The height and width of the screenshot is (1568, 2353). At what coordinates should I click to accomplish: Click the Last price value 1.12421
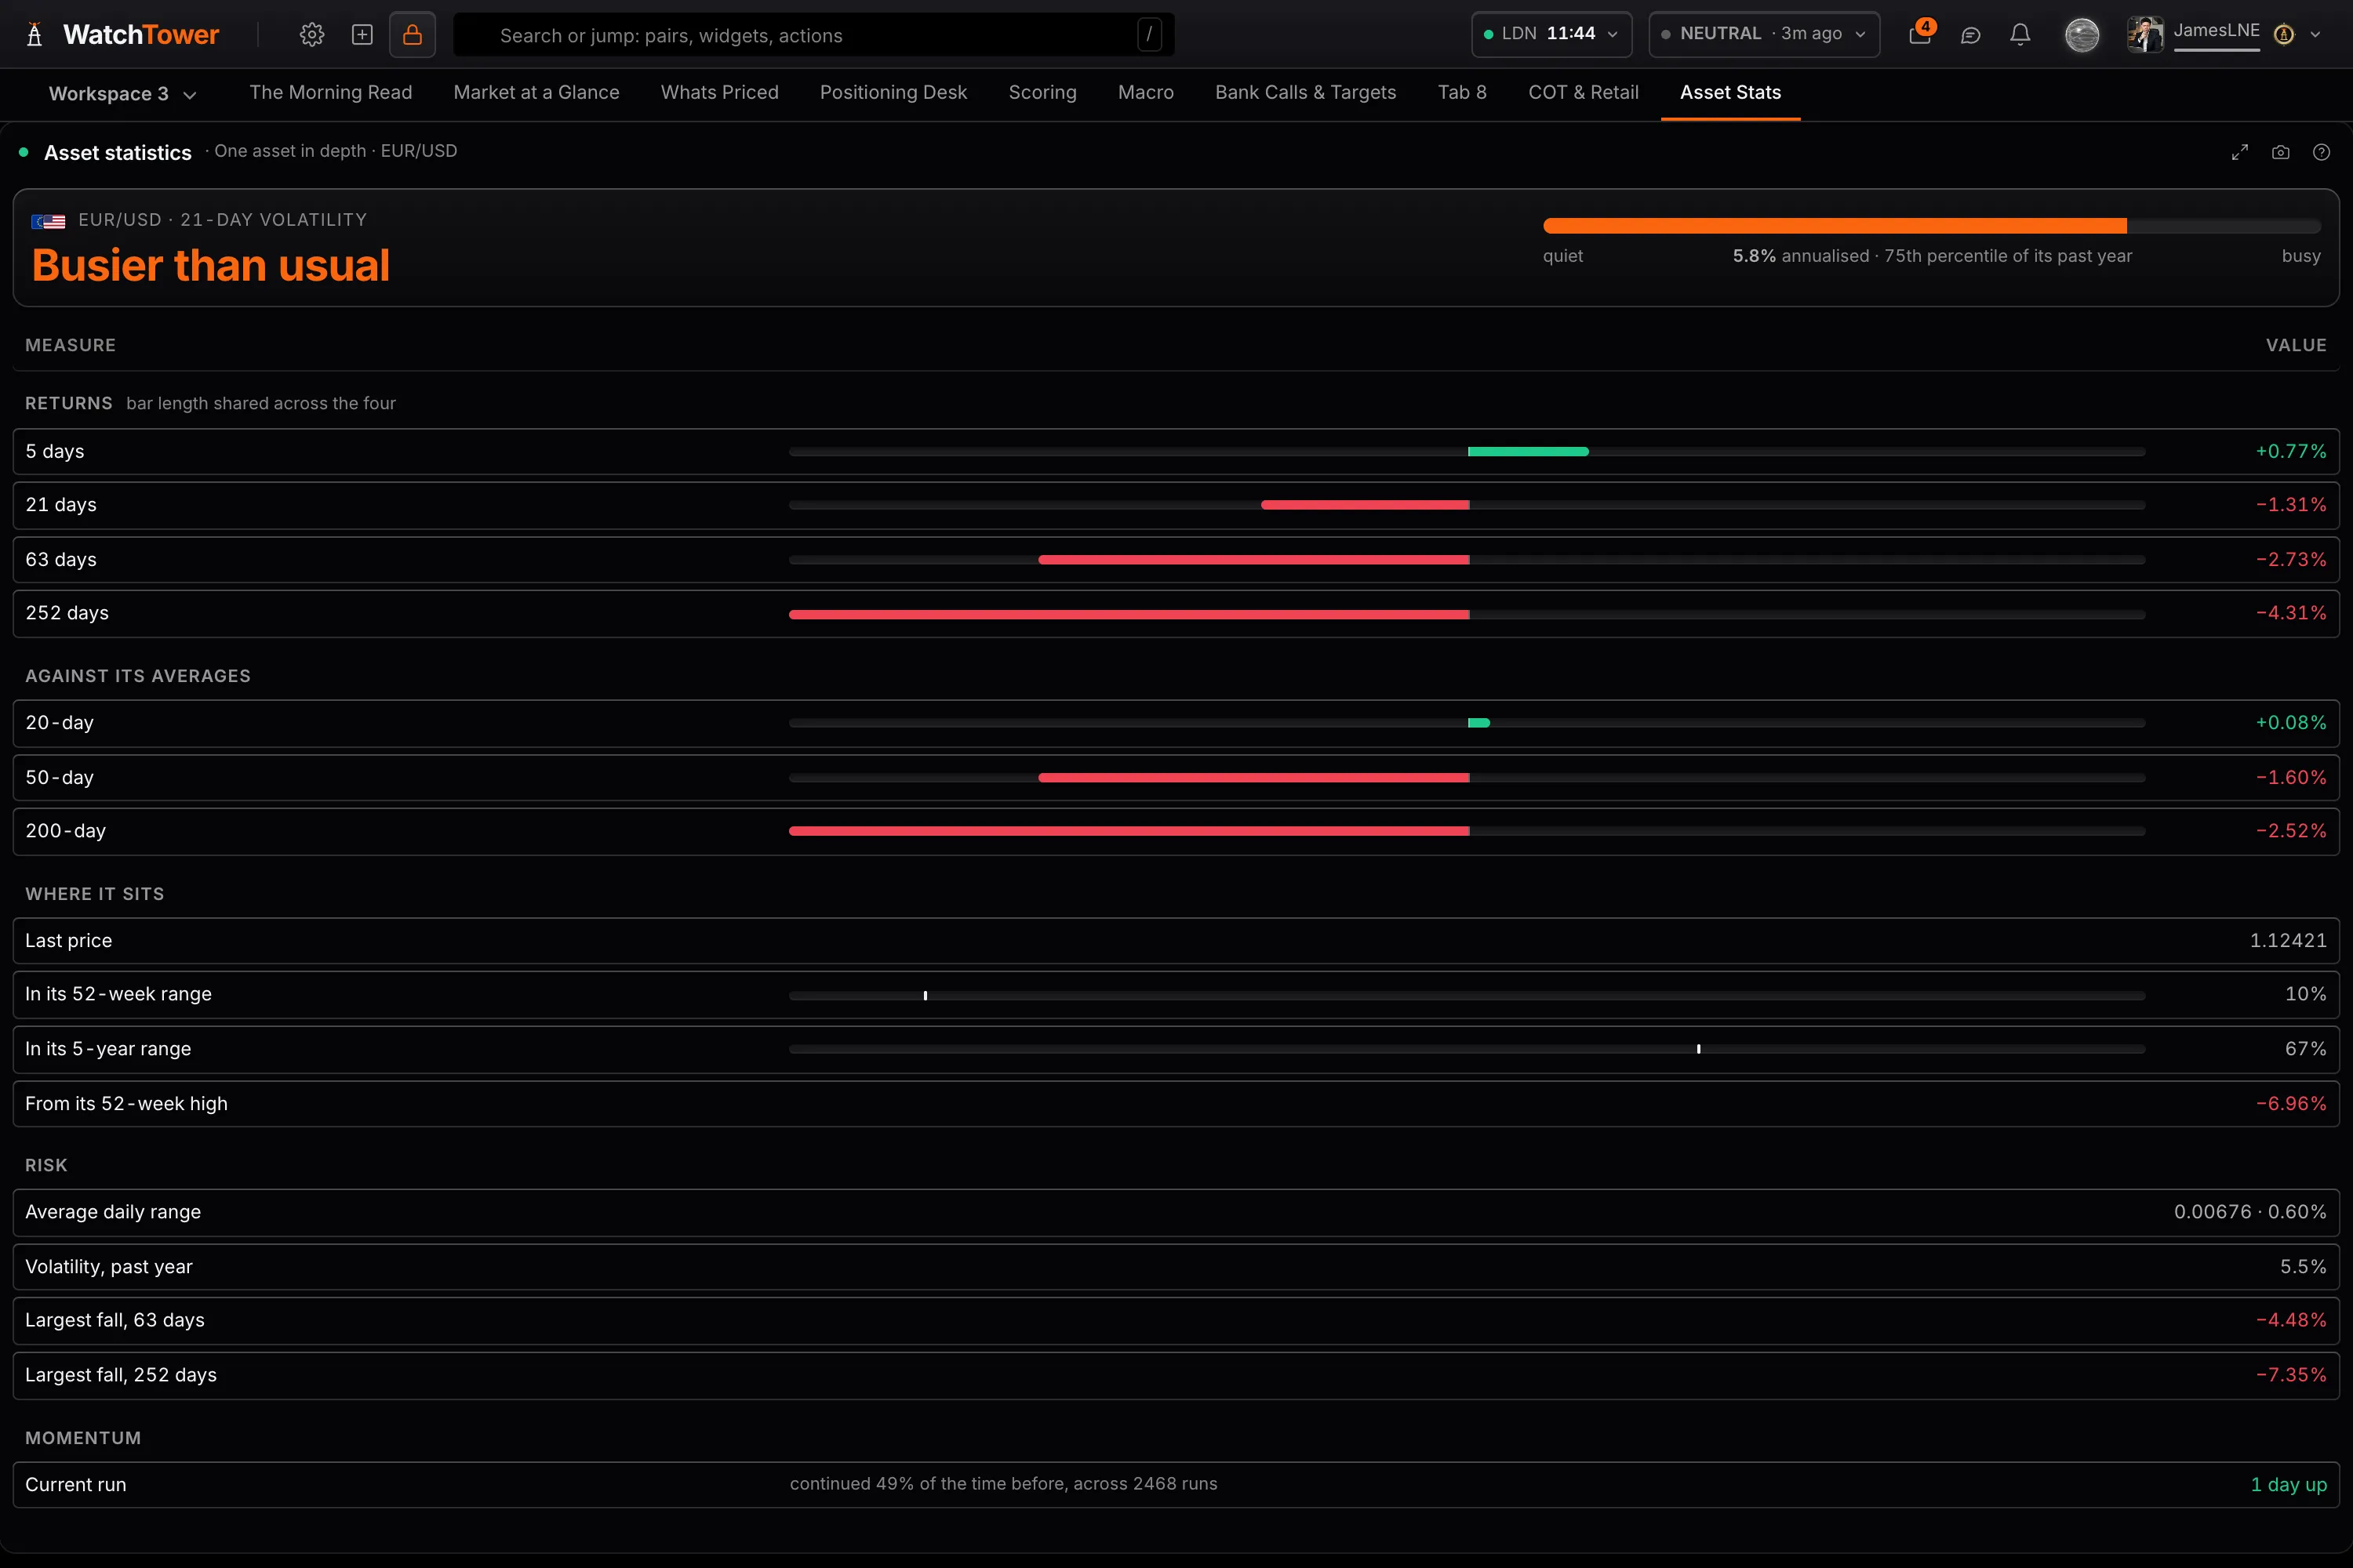pos(2288,941)
